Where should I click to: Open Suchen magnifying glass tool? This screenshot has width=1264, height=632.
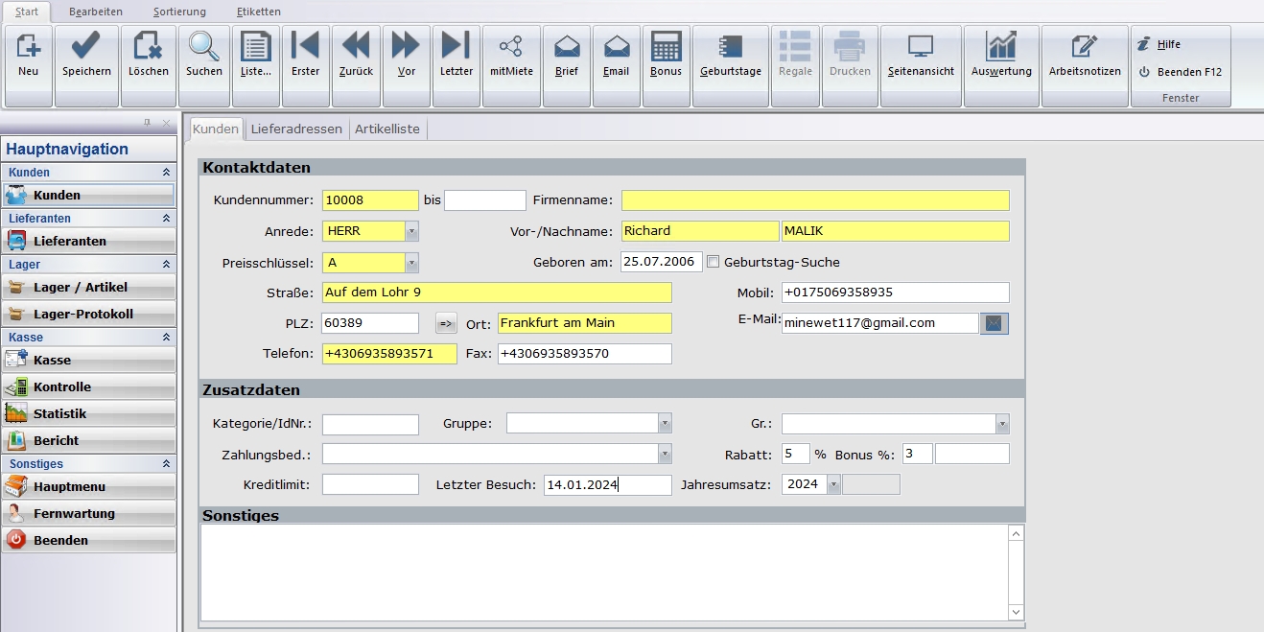203,47
